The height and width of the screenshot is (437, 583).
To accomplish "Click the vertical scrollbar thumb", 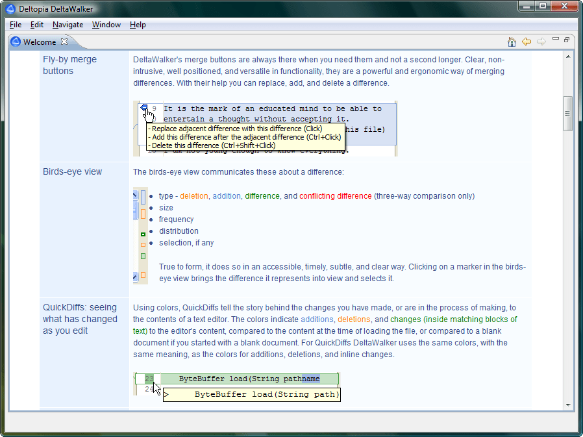I will (568, 114).
